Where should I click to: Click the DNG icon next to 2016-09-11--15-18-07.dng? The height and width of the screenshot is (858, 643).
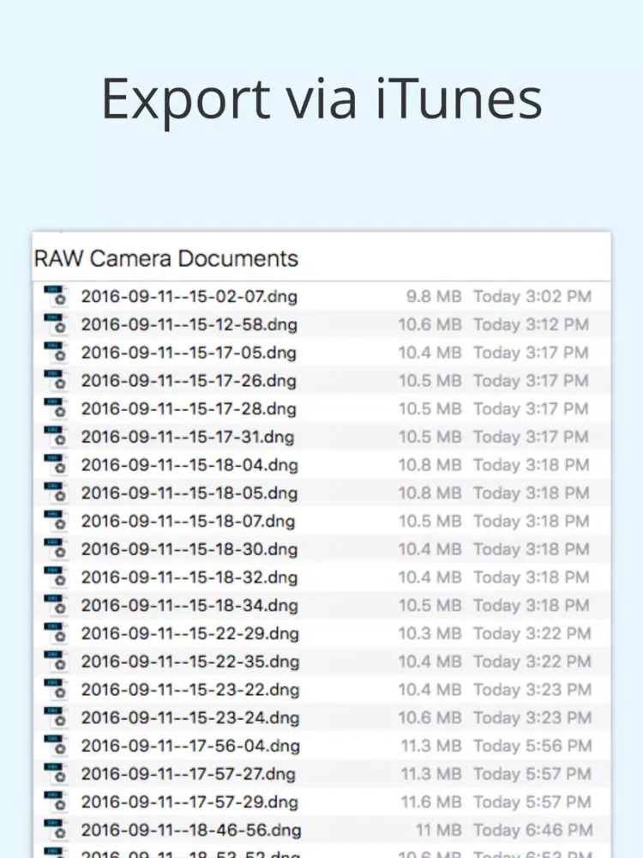click(x=56, y=521)
